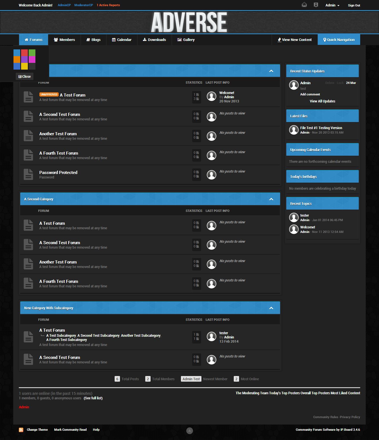
Task: Open Today's Top Posters link
Action: pyautogui.click(x=284, y=393)
